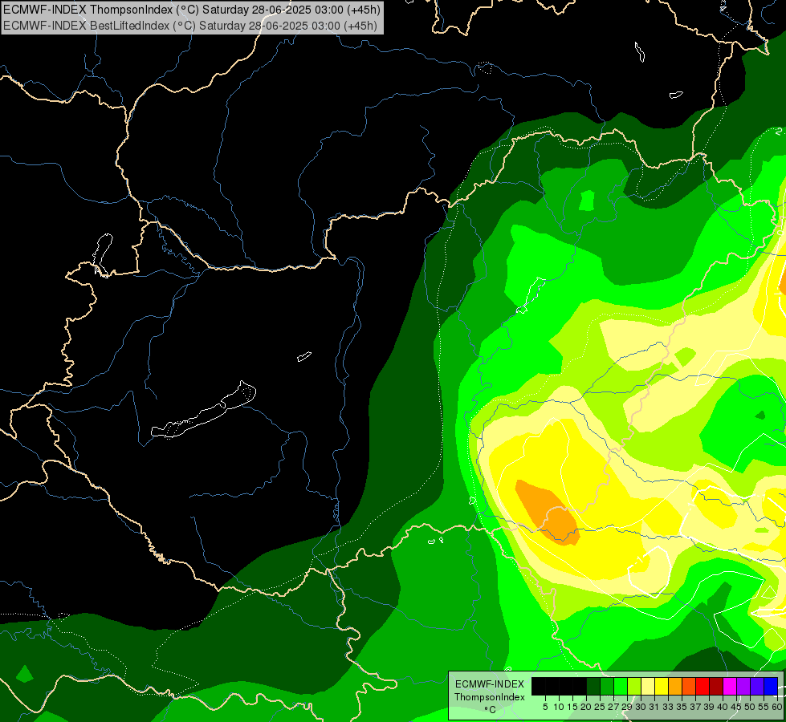Click the BestLiftedIndex title line at top
Screen dimensions: 786x722
(x=190, y=26)
